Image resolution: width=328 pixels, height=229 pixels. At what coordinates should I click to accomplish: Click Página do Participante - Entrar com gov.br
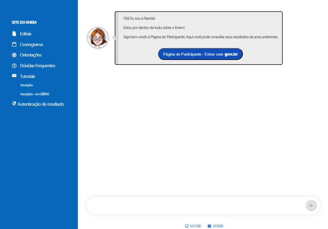coord(201,54)
